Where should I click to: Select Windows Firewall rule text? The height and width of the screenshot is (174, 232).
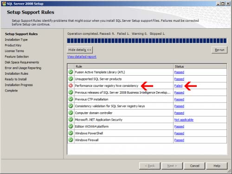tap(87, 140)
